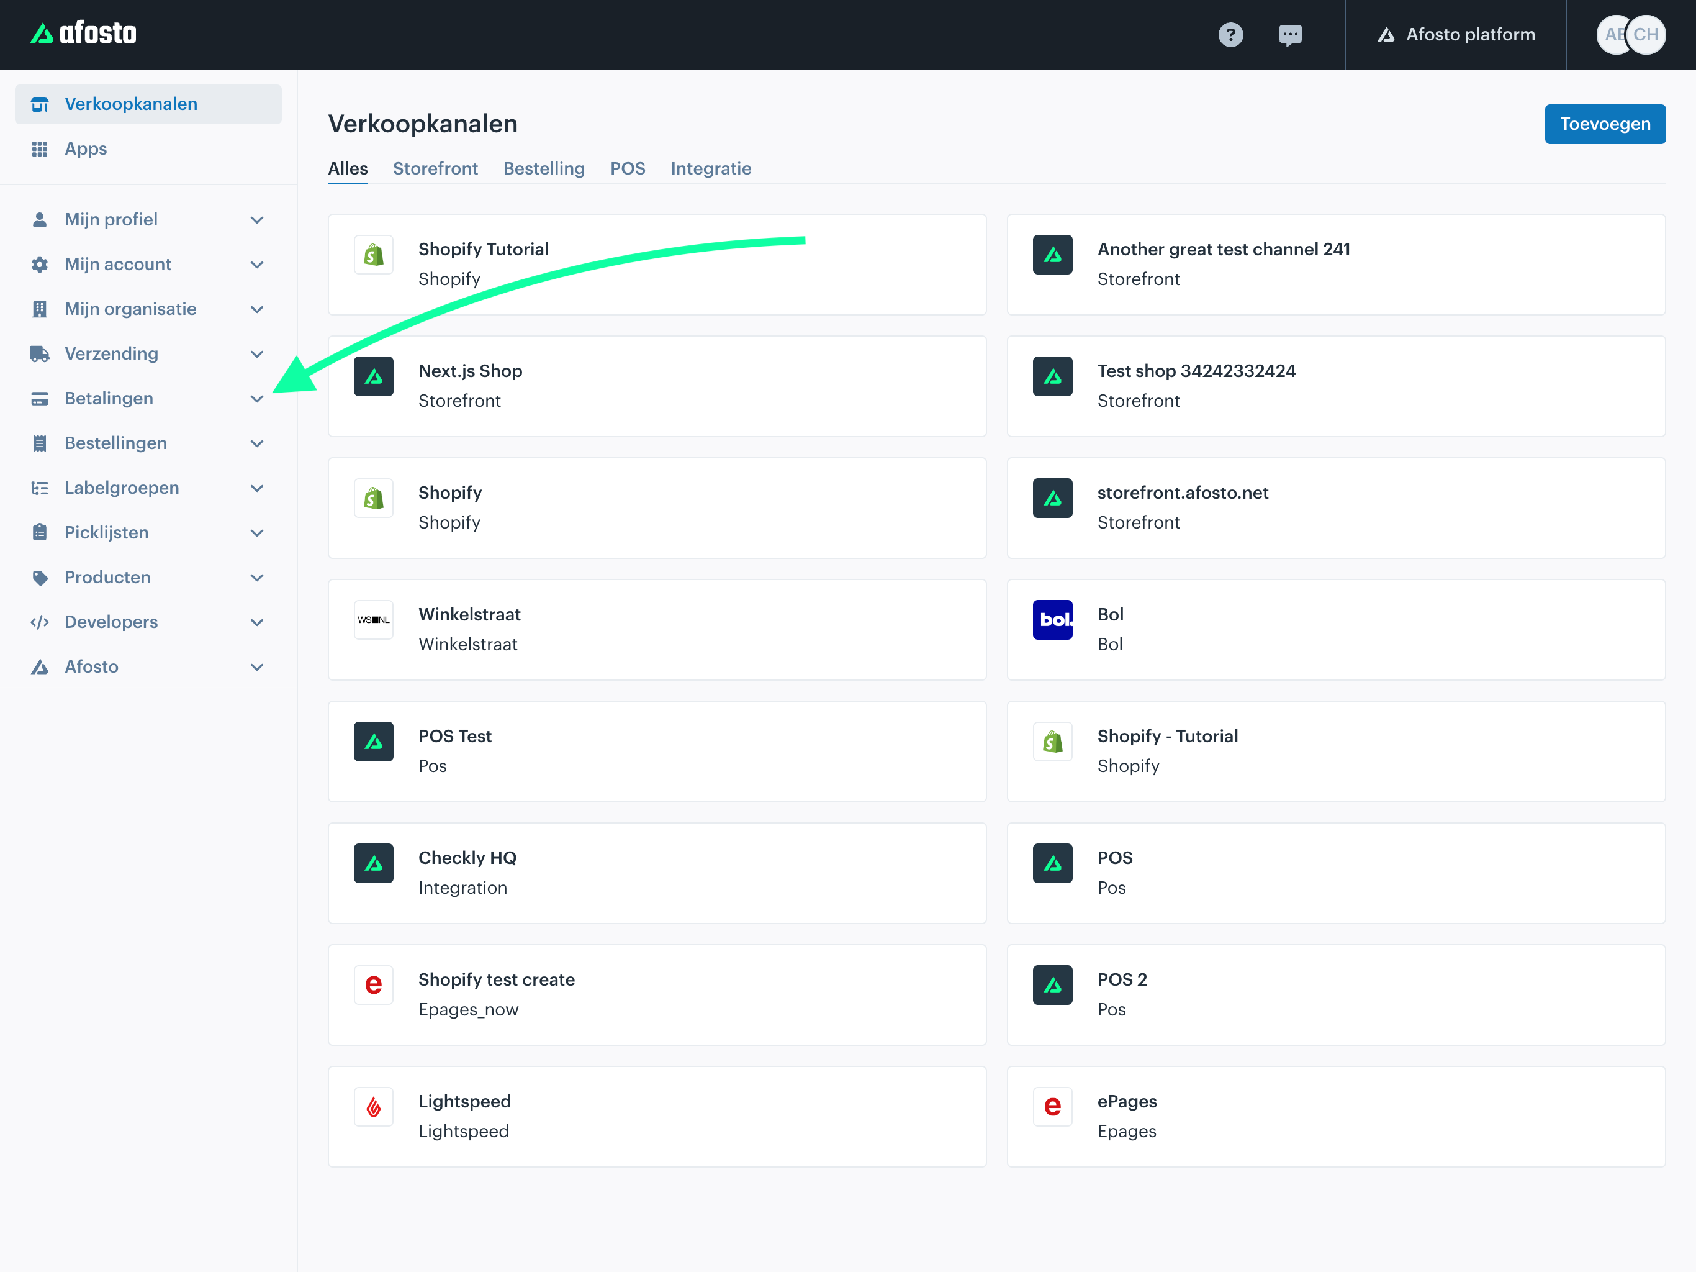This screenshot has height=1272, width=1696.
Task: Open the chat message icon
Action: click(x=1289, y=35)
